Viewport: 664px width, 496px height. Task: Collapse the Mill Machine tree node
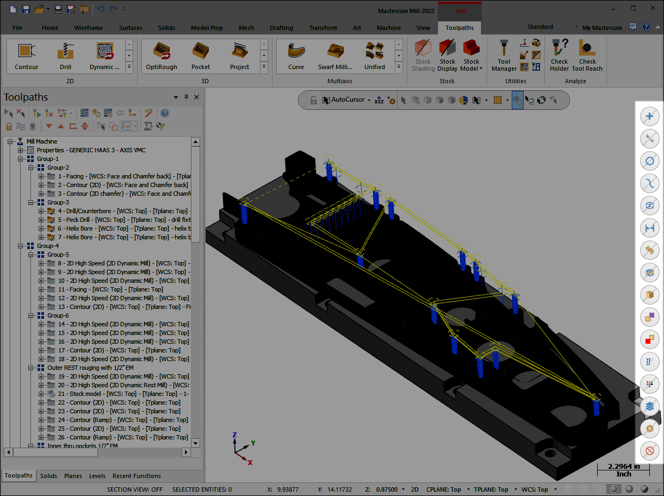[10, 141]
